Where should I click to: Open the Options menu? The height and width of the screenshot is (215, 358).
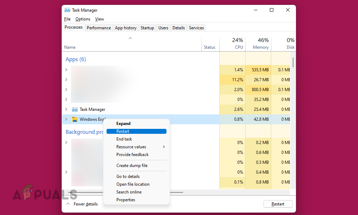click(83, 19)
